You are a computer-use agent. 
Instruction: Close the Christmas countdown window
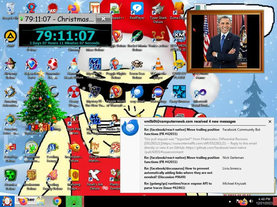click(x=104, y=19)
